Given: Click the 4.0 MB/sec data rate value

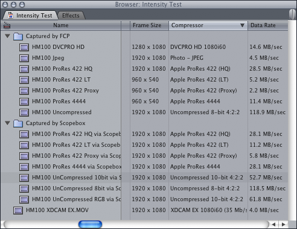Looking at the screenshot, I should click(264, 210).
